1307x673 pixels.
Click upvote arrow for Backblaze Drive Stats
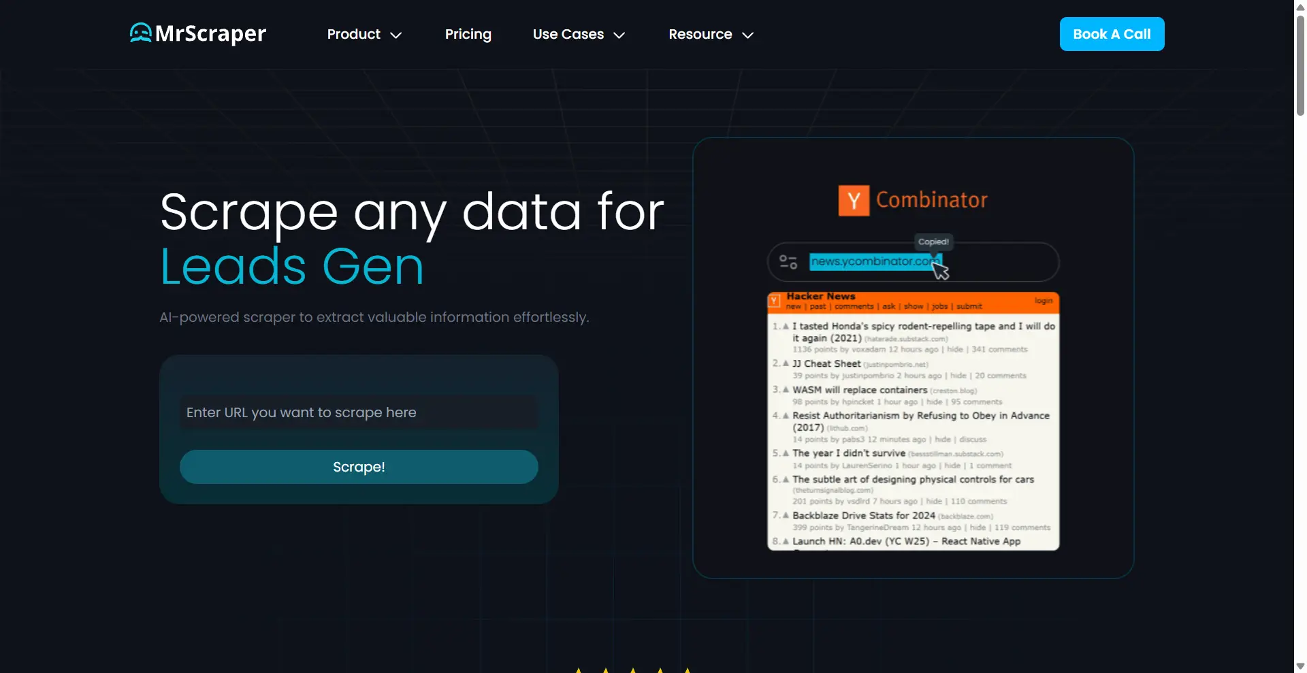click(786, 515)
